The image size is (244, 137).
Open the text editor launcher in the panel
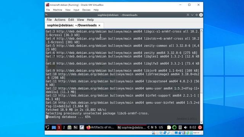pos(82,127)
